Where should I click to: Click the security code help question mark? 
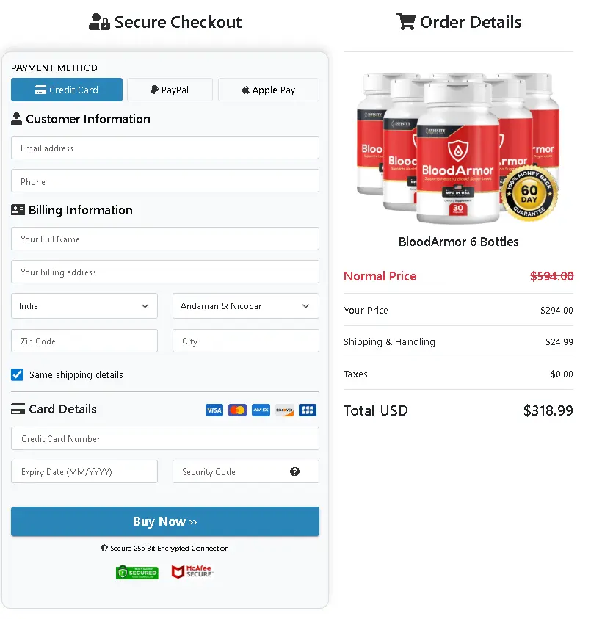296,472
